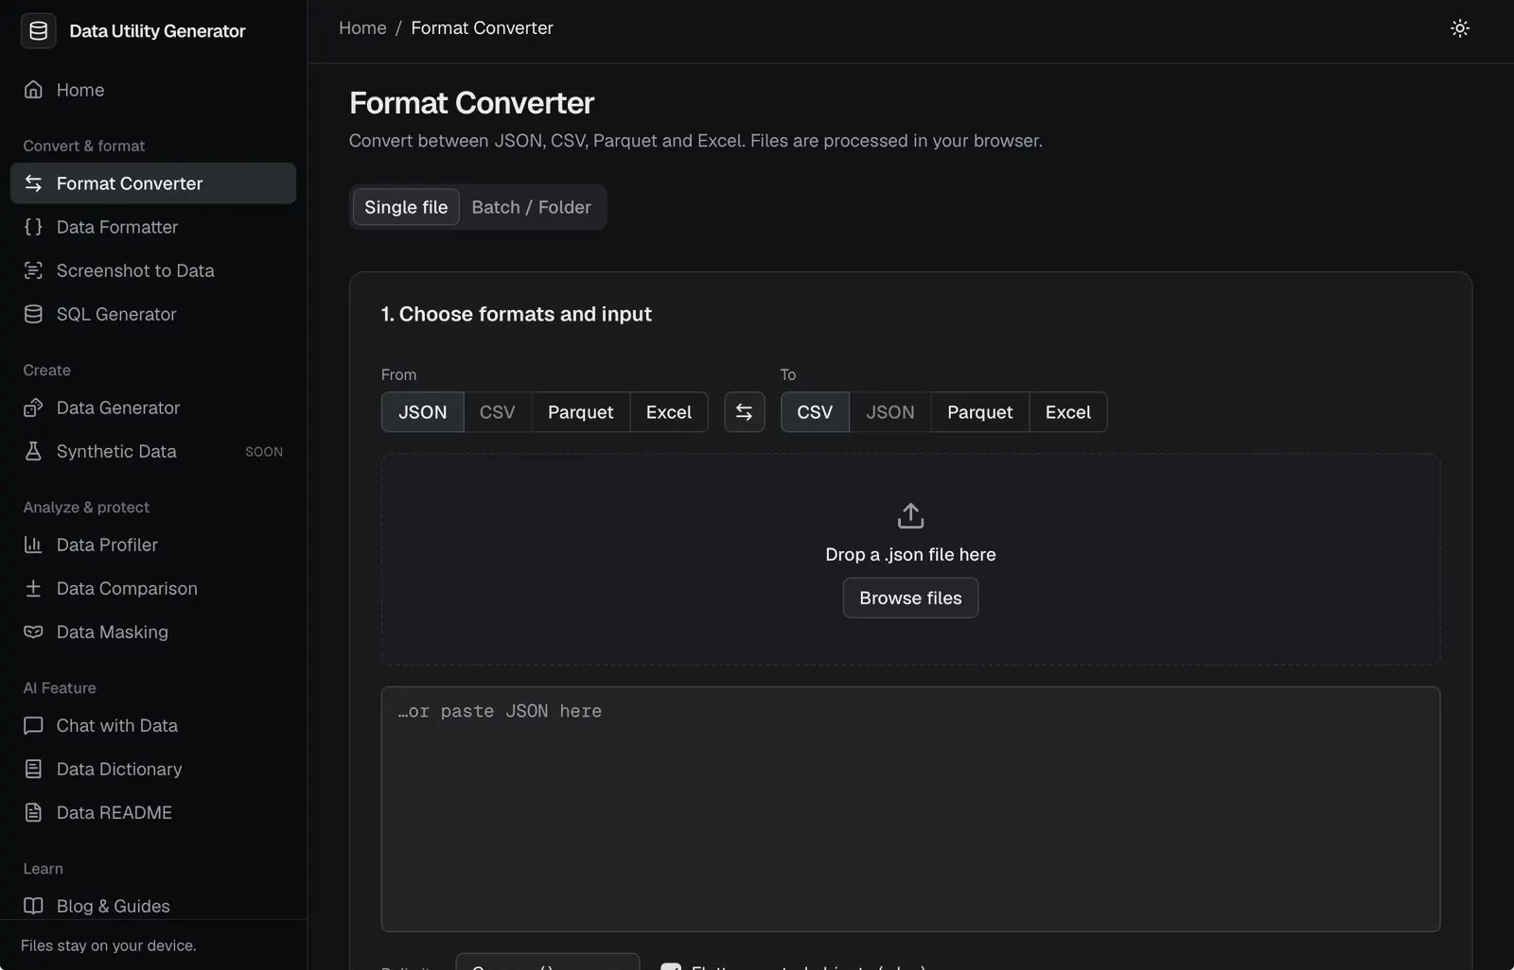Screen dimensions: 1514x970
Task: Swap the From and To formats
Action: 744,412
